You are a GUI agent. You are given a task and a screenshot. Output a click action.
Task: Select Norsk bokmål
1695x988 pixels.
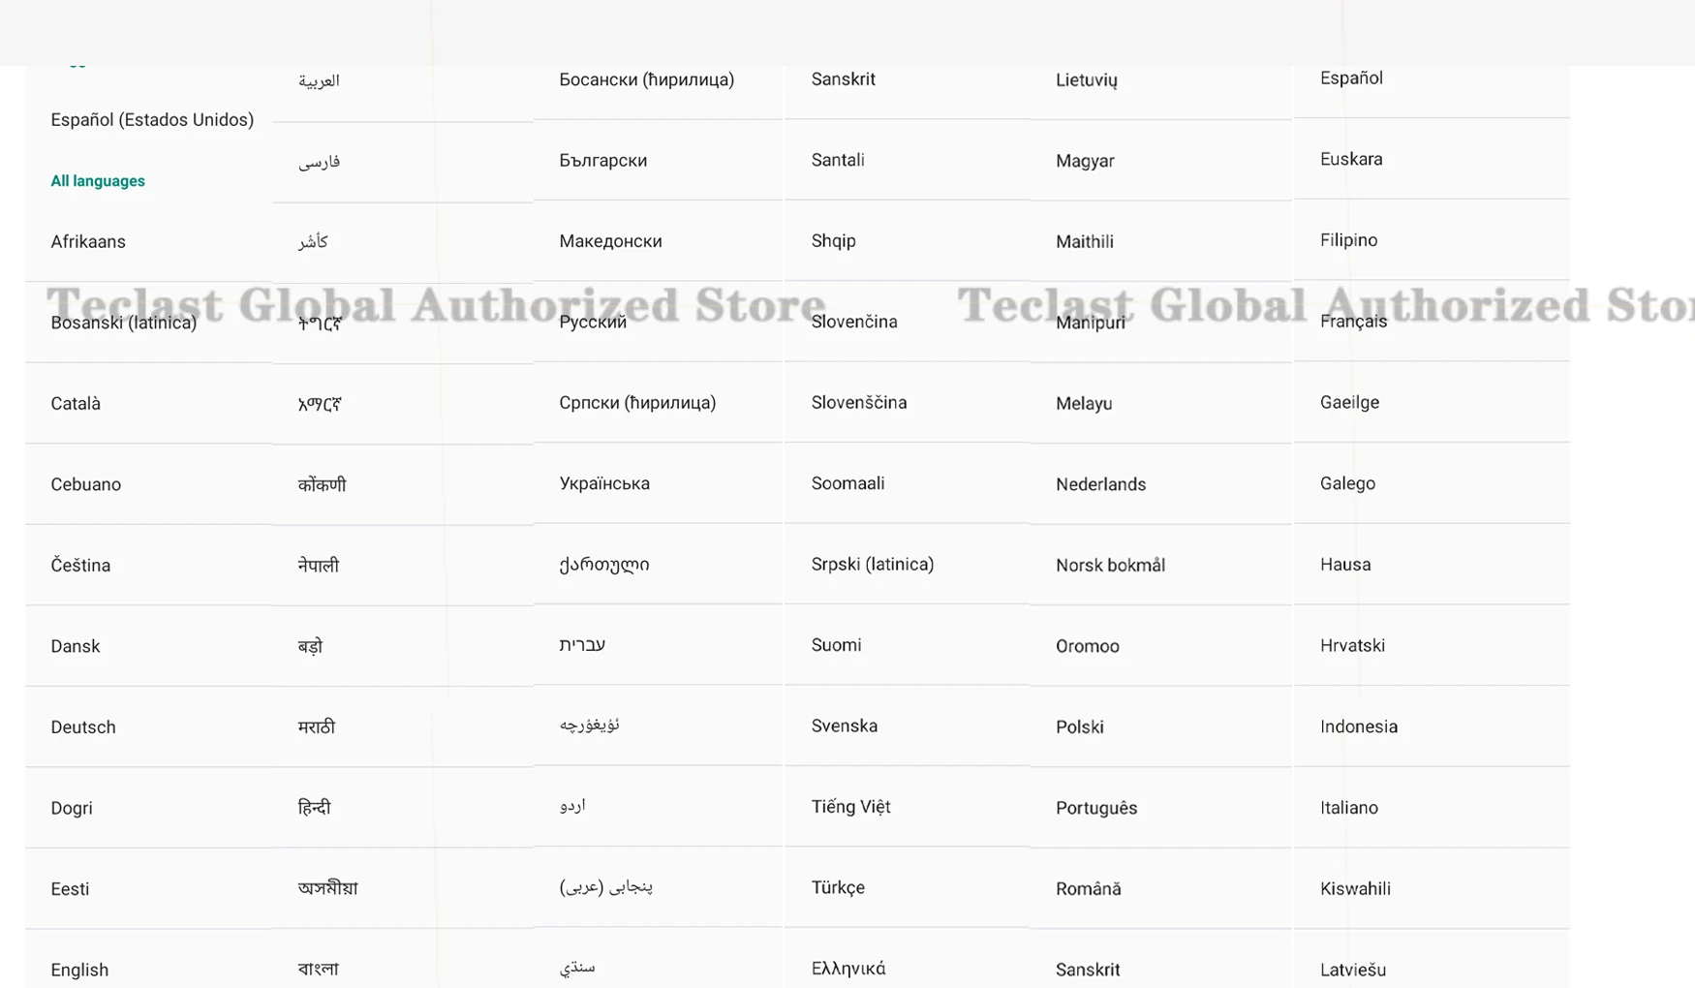tap(1111, 566)
